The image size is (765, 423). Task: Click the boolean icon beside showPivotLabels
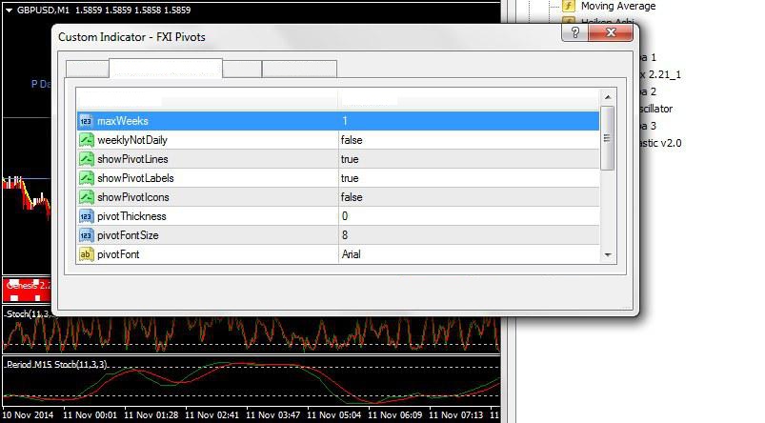(x=86, y=178)
